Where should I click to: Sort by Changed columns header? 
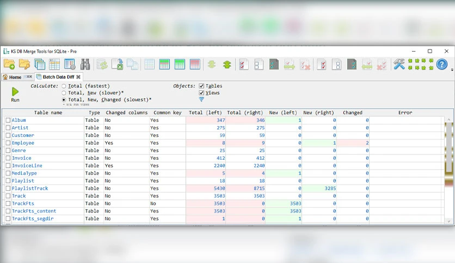126,112
